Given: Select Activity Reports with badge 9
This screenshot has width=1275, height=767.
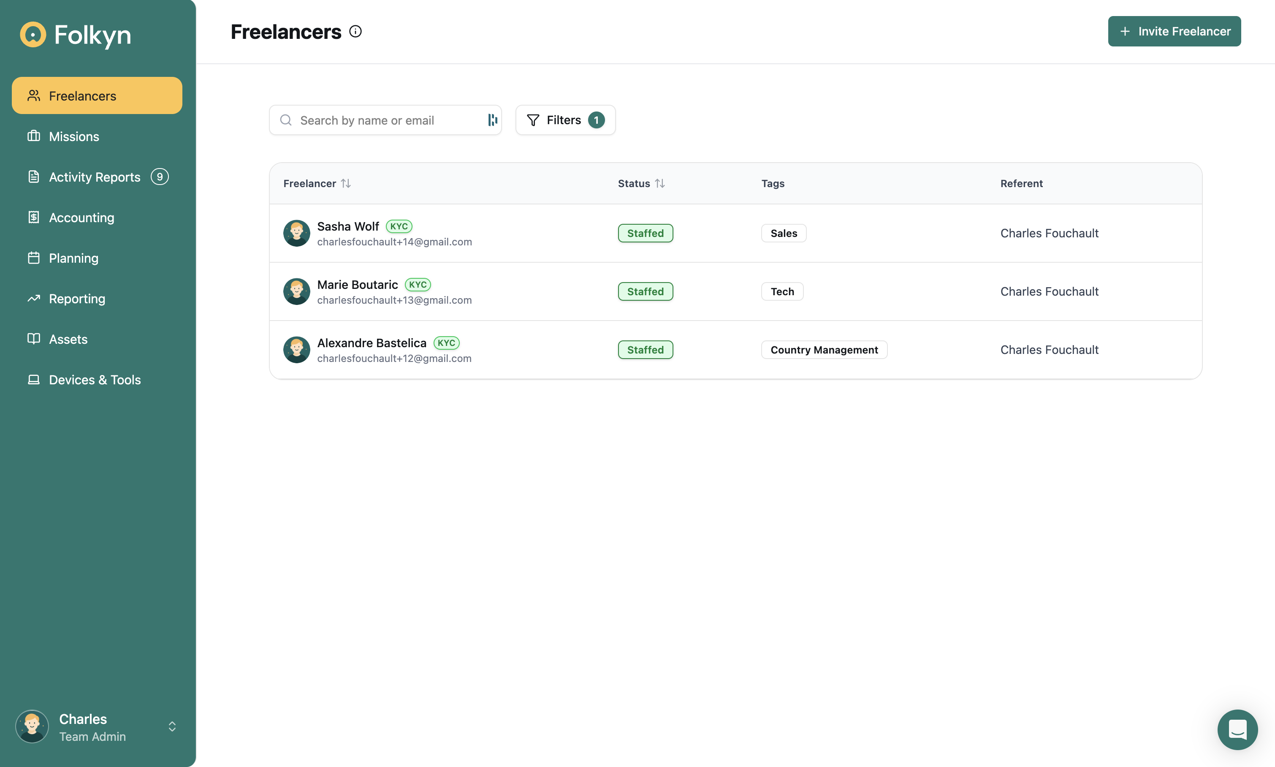Looking at the screenshot, I should coord(95,177).
